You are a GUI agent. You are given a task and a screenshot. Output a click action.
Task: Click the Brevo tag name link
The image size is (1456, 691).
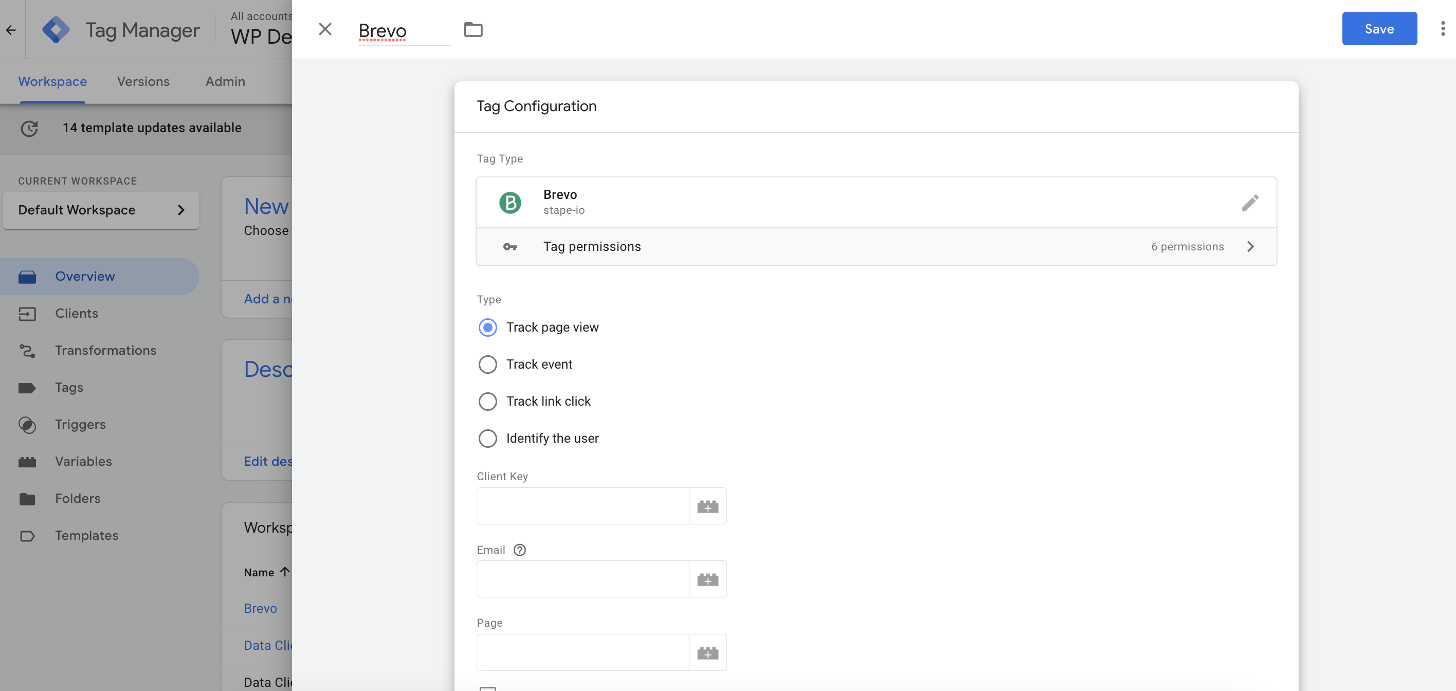pos(260,608)
